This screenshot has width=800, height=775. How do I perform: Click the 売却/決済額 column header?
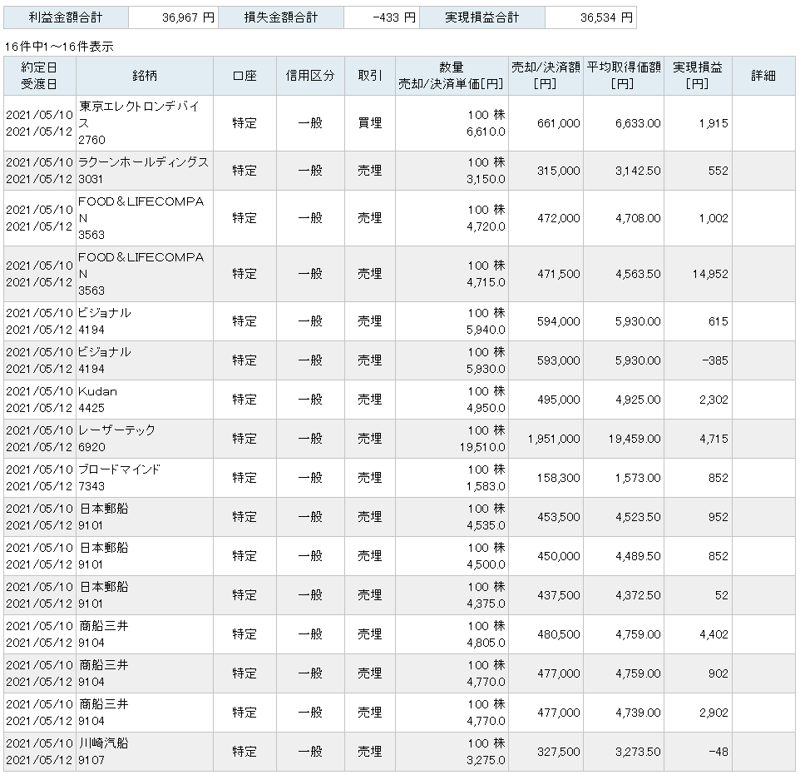(x=546, y=76)
